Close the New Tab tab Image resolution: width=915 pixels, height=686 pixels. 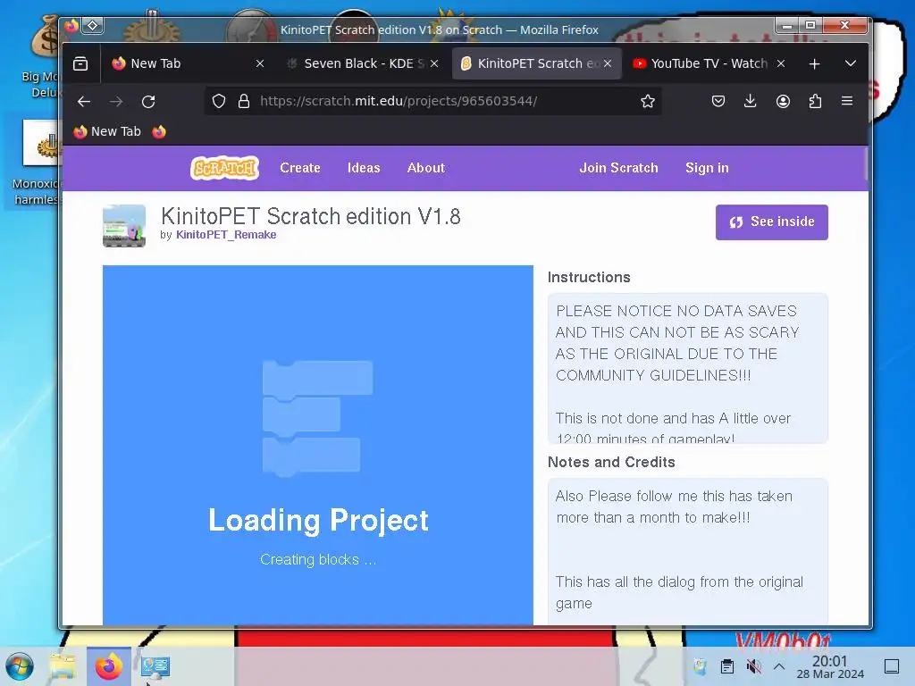tap(260, 63)
